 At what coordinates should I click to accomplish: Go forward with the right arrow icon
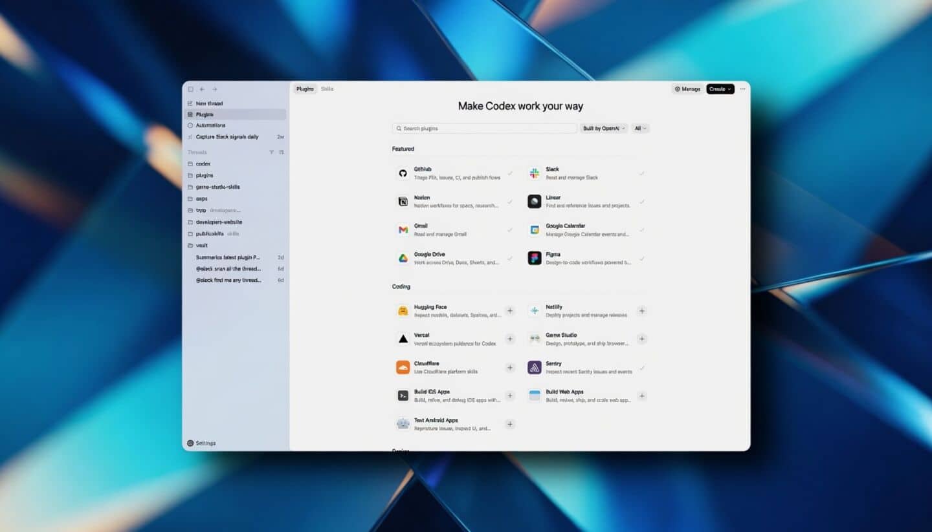[215, 89]
